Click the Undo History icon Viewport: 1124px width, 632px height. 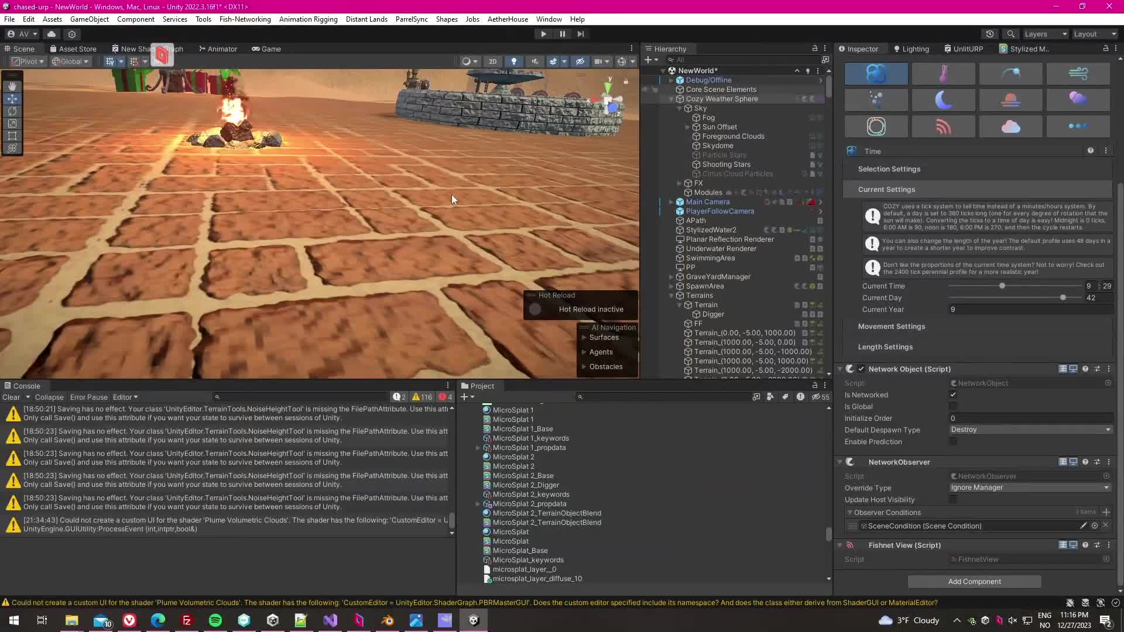(989, 34)
